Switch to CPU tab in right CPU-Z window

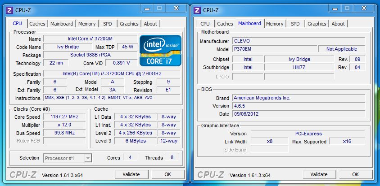click(205, 24)
